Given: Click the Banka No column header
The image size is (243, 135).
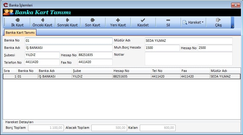Looking at the screenshot, I should (27, 71).
